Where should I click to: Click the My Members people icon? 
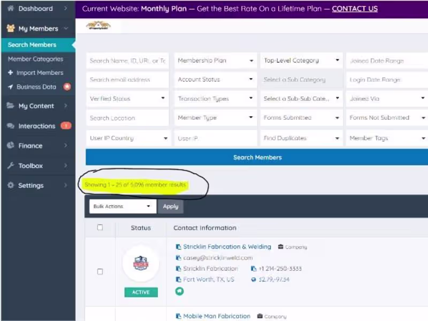coord(11,28)
